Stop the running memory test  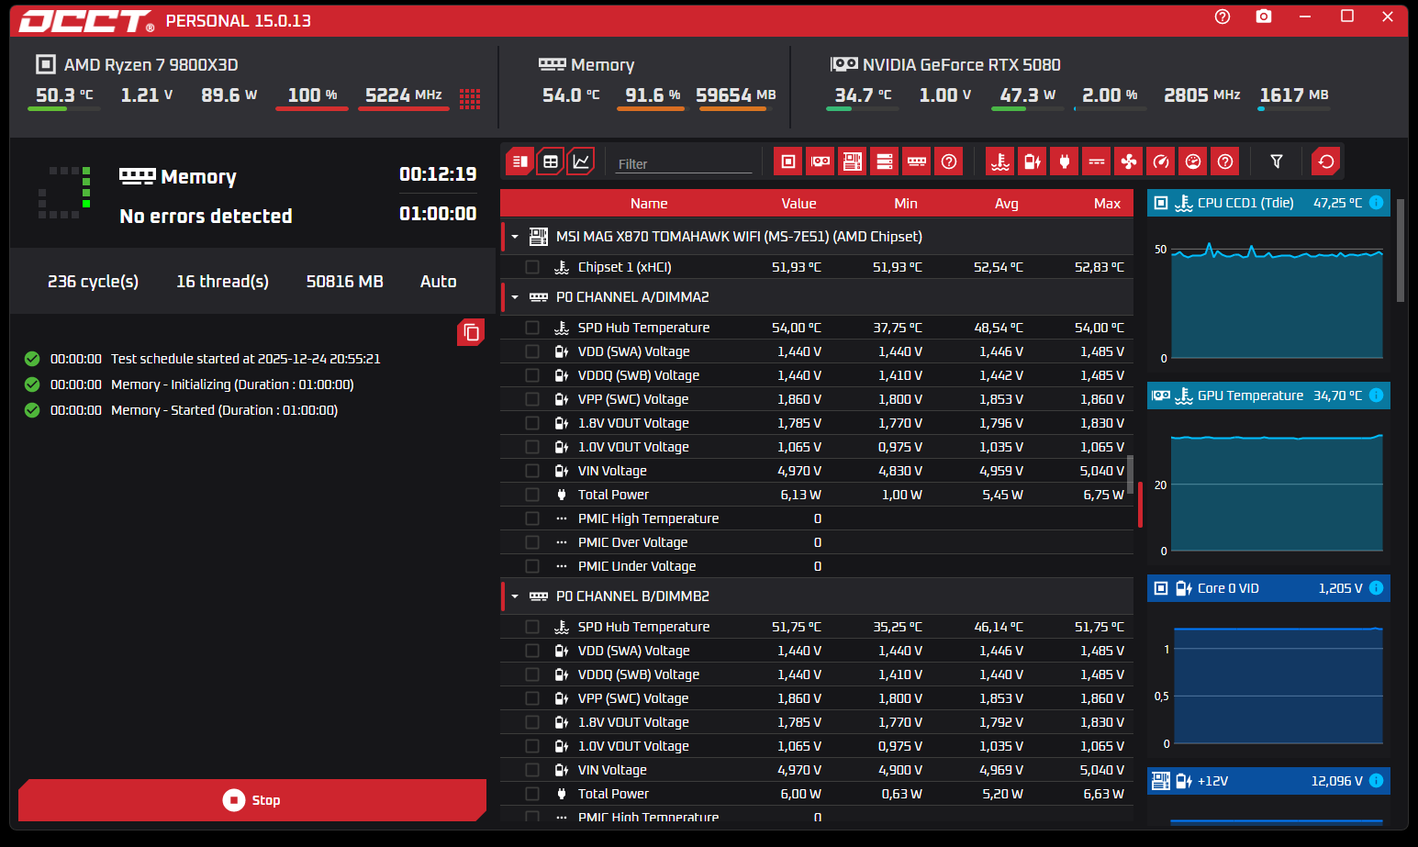(x=252, y=800)
